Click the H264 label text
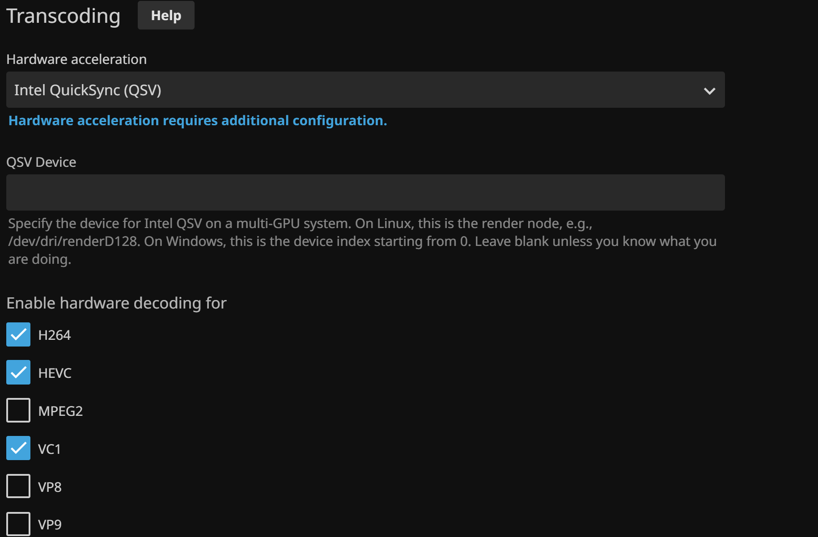Screen dimensions: 818x537 pyautogui.click(x=55, y=335)
